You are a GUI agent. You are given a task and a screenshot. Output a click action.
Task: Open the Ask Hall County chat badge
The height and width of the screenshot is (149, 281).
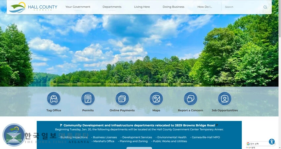click(x=14, y=135)
